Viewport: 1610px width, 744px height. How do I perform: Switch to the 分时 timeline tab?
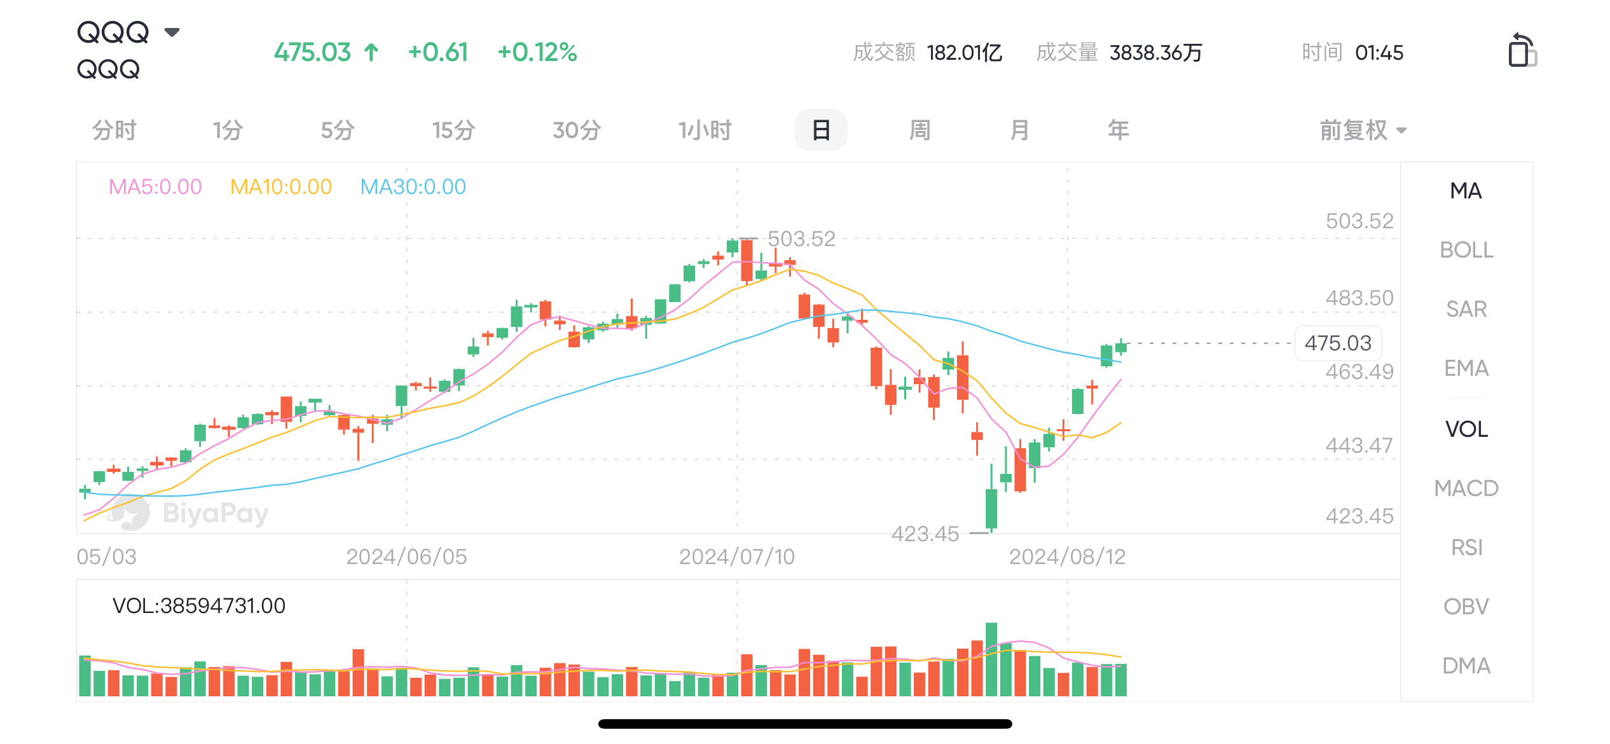[114, 130]
